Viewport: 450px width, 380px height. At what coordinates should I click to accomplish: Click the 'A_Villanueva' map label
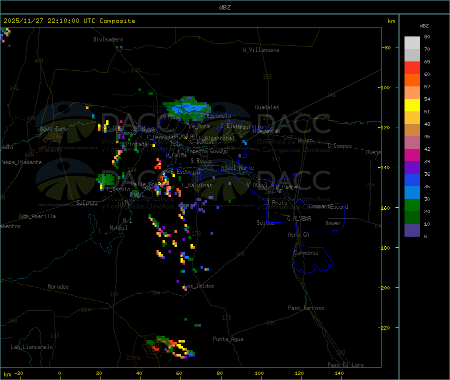[261, 50]
